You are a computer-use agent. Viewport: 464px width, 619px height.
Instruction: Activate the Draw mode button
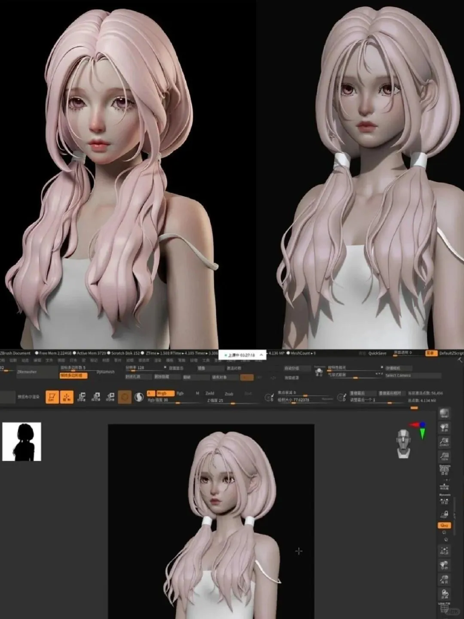[67, 397]
